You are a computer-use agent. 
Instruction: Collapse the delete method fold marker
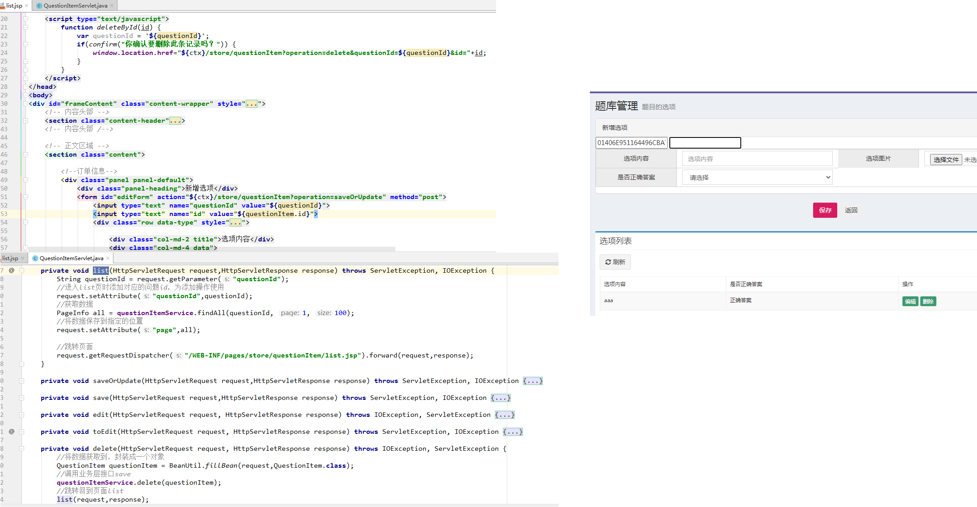coord(21,449)
